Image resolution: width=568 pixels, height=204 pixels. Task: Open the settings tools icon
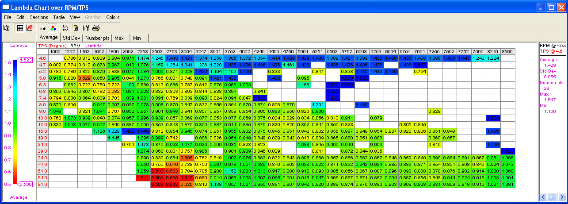click(x=86, y=28)
